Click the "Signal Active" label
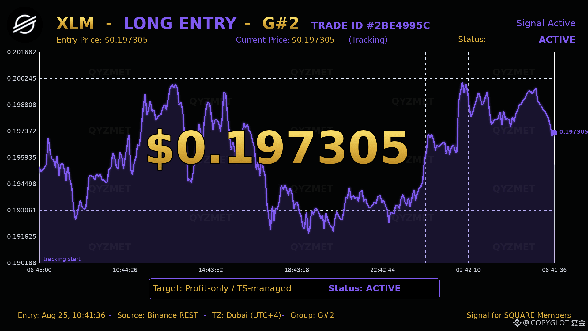Viewport: 588px width, 331px height. (546, 23)
